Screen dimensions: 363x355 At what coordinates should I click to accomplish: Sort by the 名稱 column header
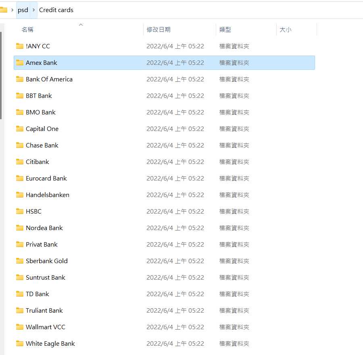tap(27, 29)
